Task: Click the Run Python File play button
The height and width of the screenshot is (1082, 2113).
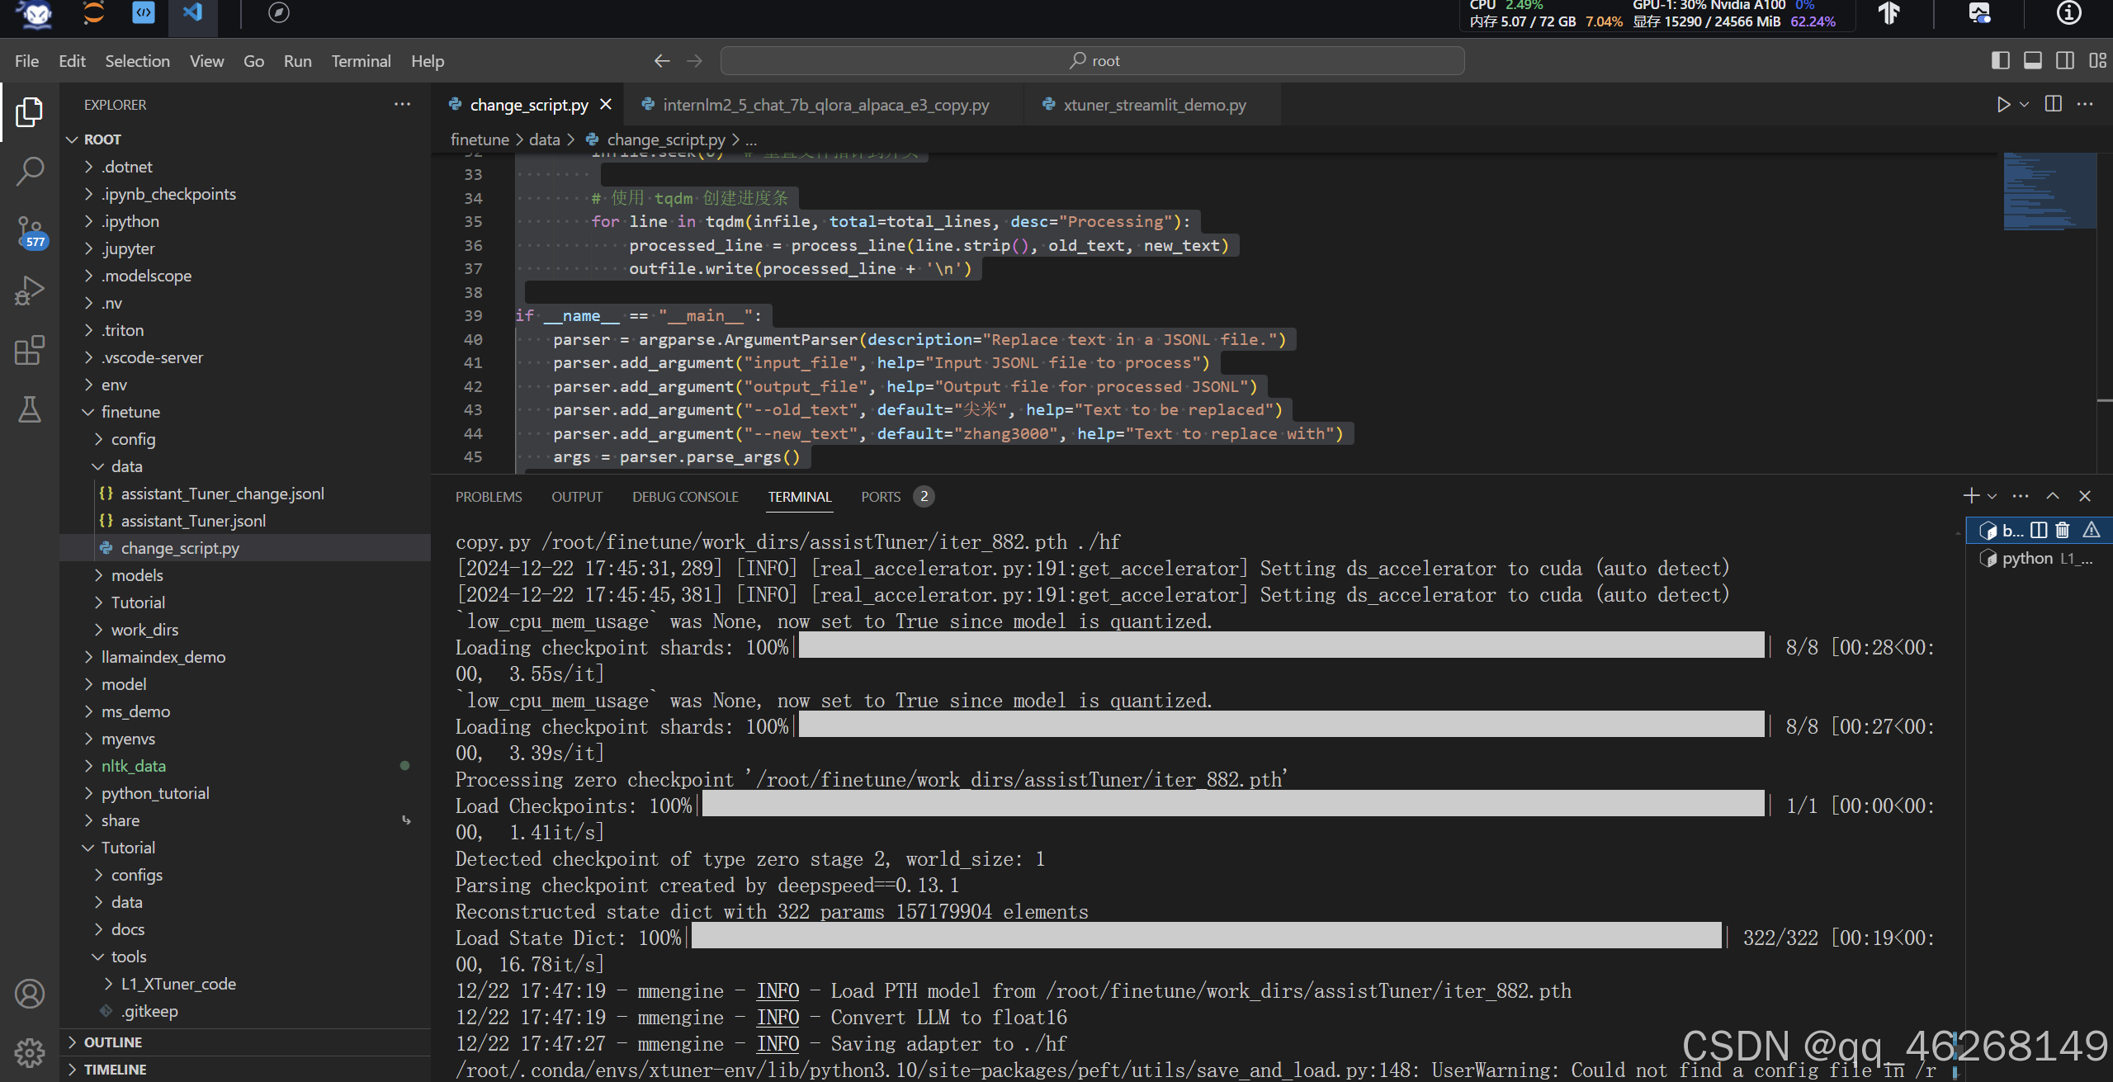Action: 2002,105
